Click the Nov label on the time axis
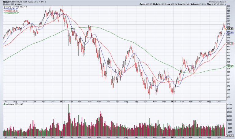Viewport: 235px width, 139px height. 43,101
